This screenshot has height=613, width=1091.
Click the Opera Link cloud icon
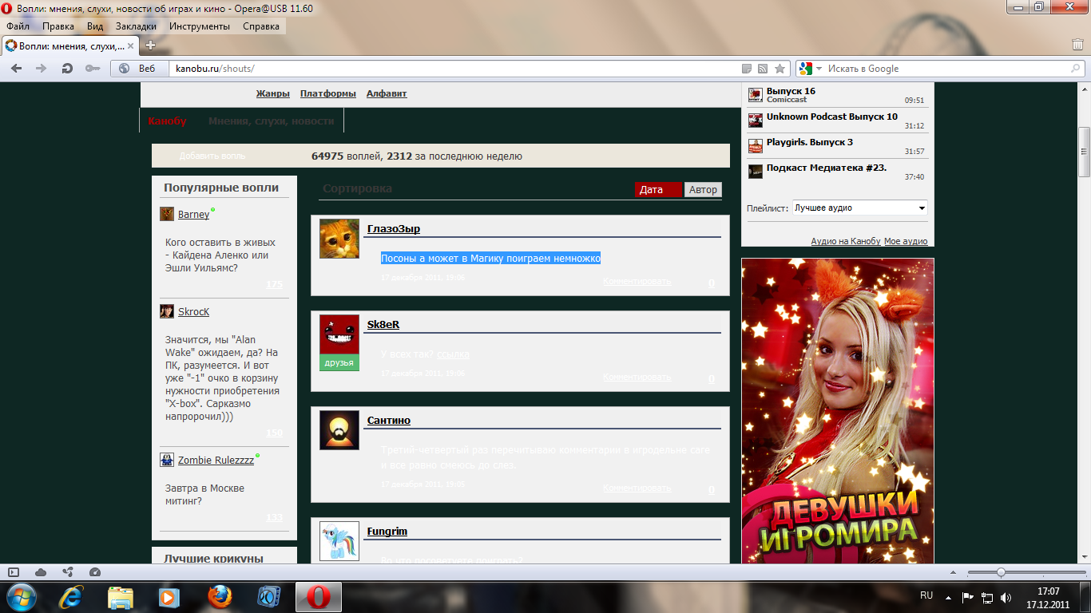[41, 572]
